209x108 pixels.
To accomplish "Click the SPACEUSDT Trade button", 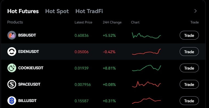I will coord(189,85).
